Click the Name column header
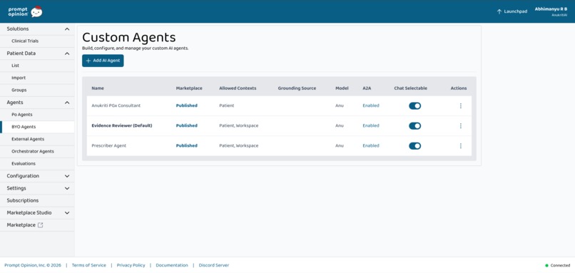This screenshot has width=575, height=273. 98,88
